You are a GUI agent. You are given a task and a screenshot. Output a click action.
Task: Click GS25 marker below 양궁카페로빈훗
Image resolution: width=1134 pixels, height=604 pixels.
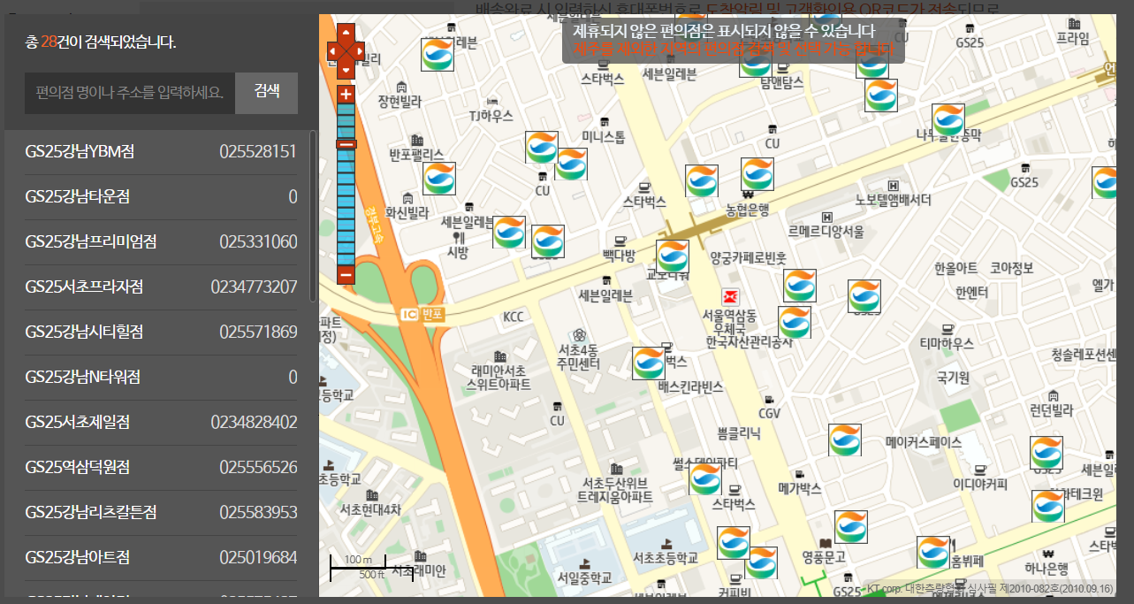tap(800, 287)
